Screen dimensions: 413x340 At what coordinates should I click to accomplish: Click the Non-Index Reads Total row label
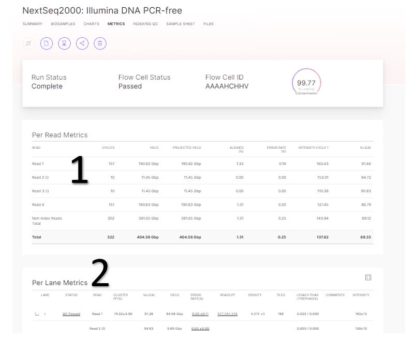(47, 221)
